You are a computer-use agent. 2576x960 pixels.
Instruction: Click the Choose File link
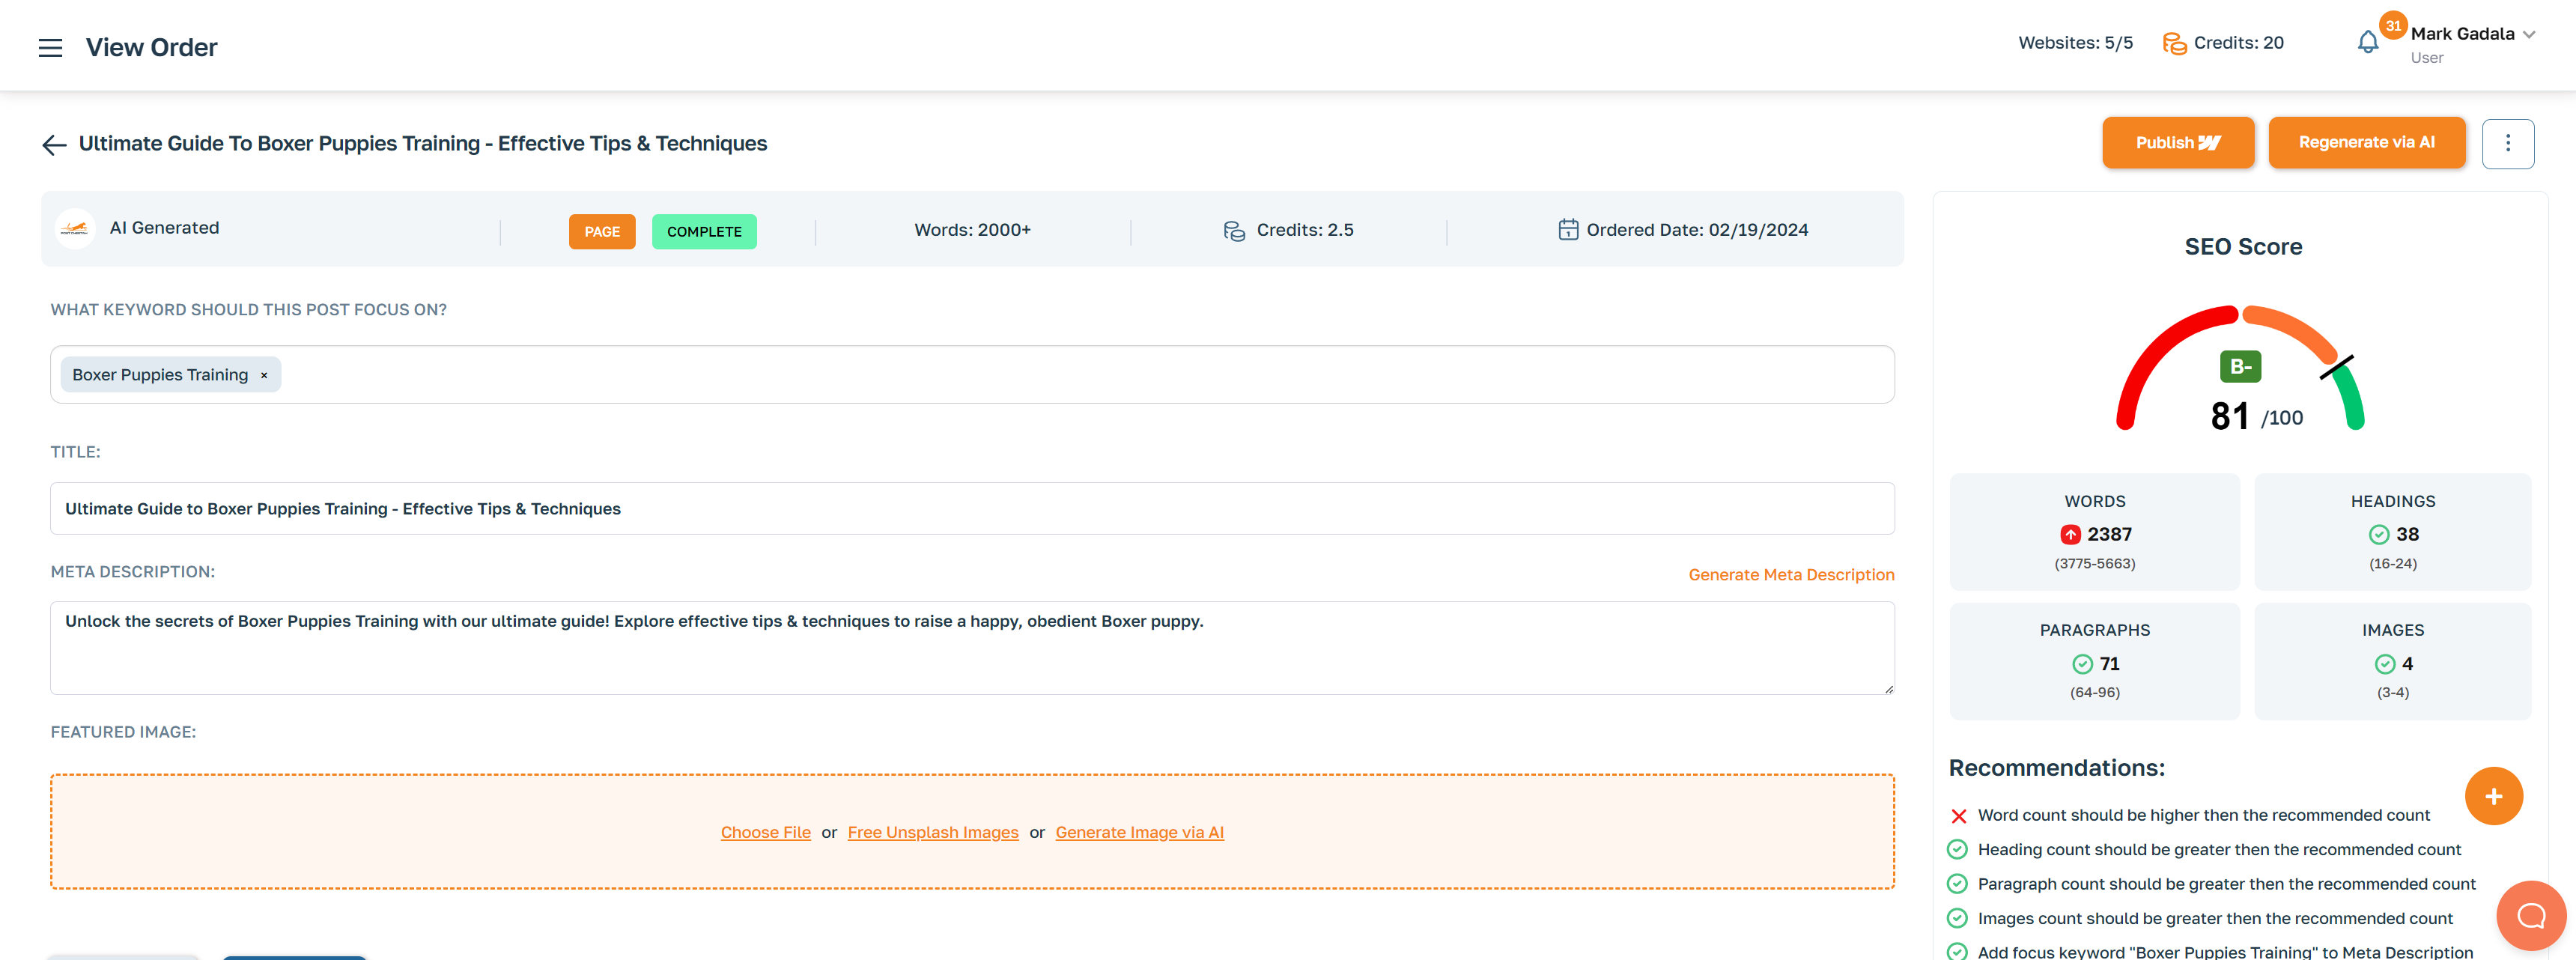[765, 832]
